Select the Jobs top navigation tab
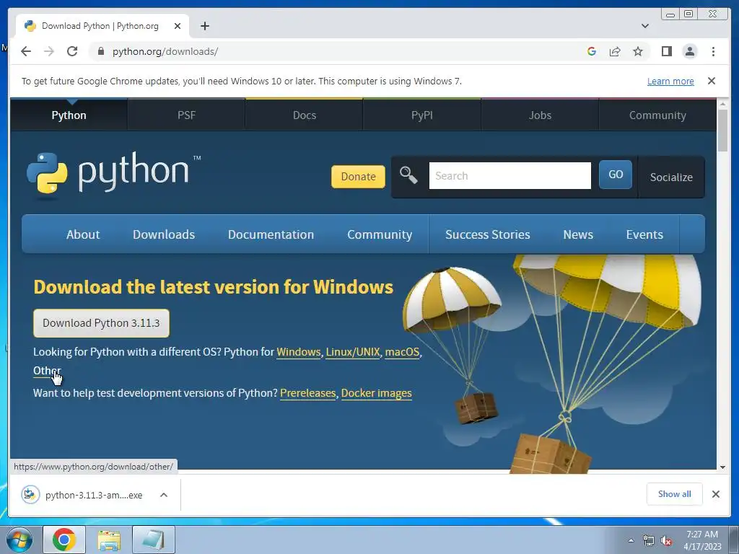739x554 pixels. coord(540,115)
